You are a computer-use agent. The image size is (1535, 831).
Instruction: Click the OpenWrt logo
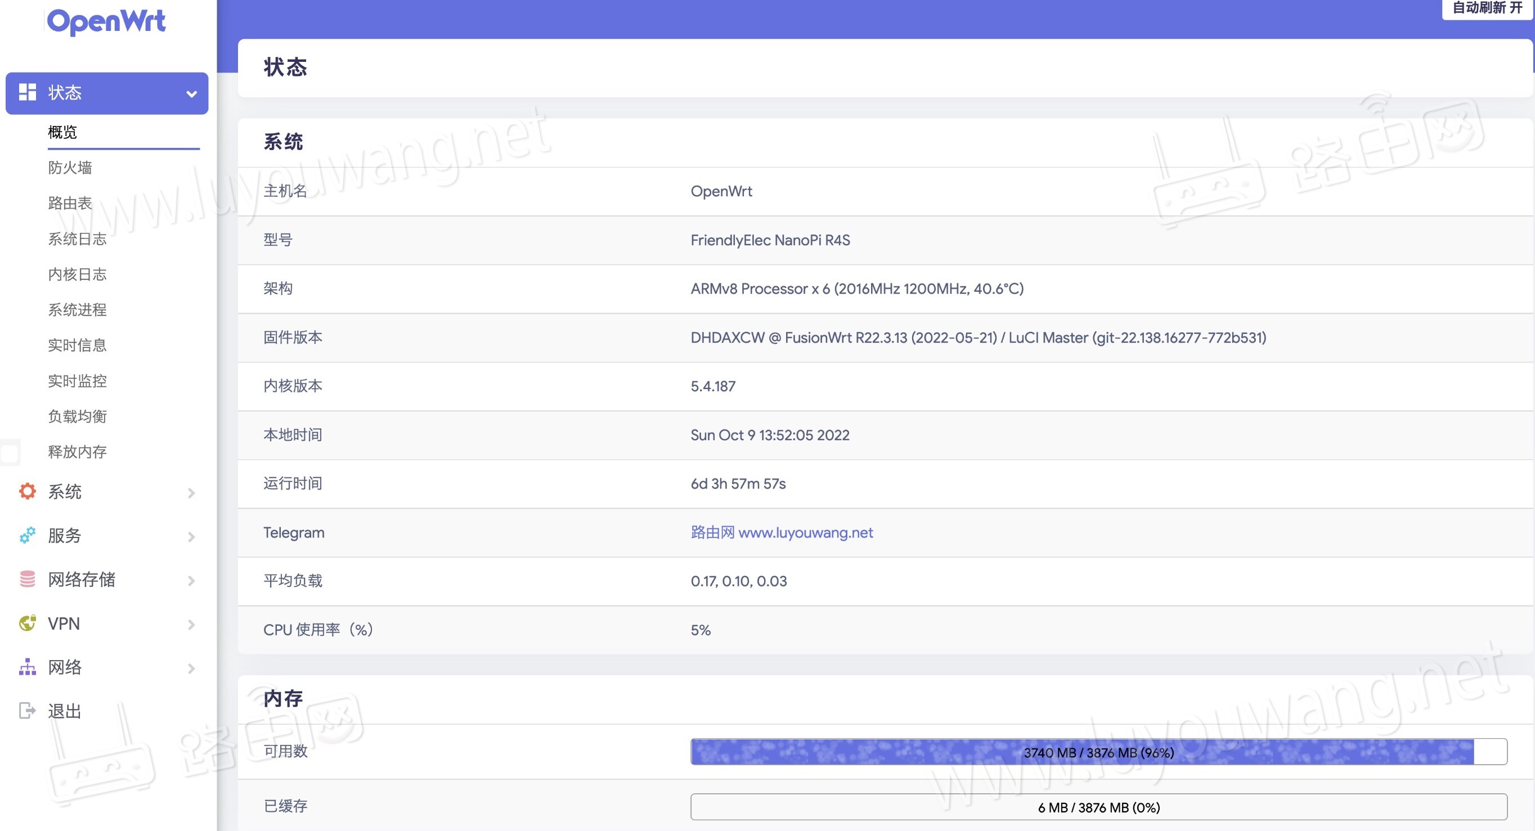pyautogui.click(x=106, y=21)
